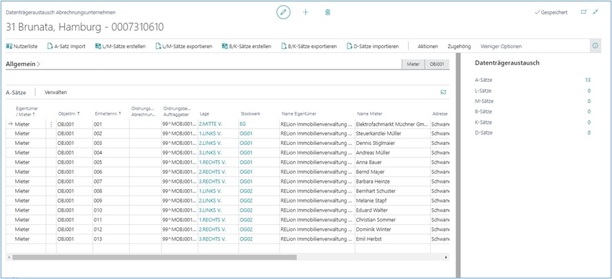This screenshot has height=279, width=612.
Task: Click A-Satz Import in toolbar
Action: point(66,46)
